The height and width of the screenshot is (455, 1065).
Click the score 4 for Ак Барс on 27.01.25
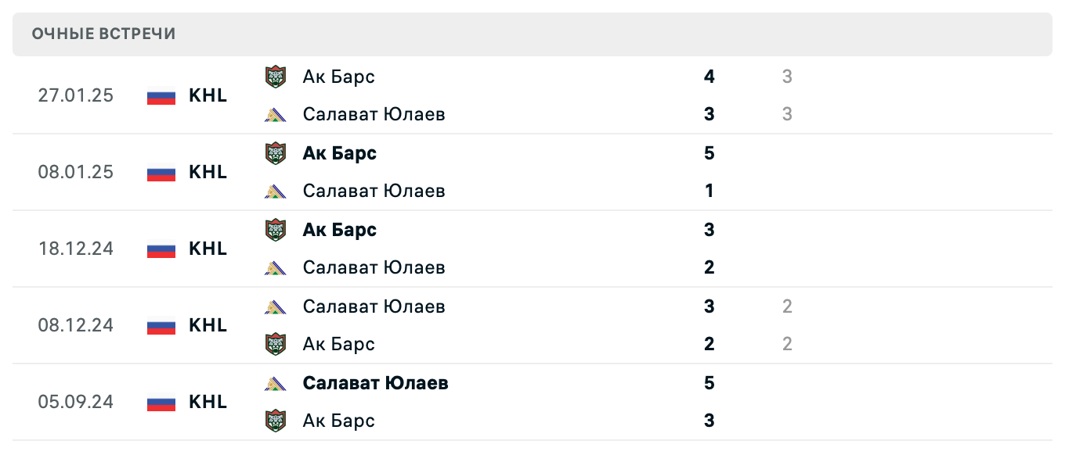708,76
